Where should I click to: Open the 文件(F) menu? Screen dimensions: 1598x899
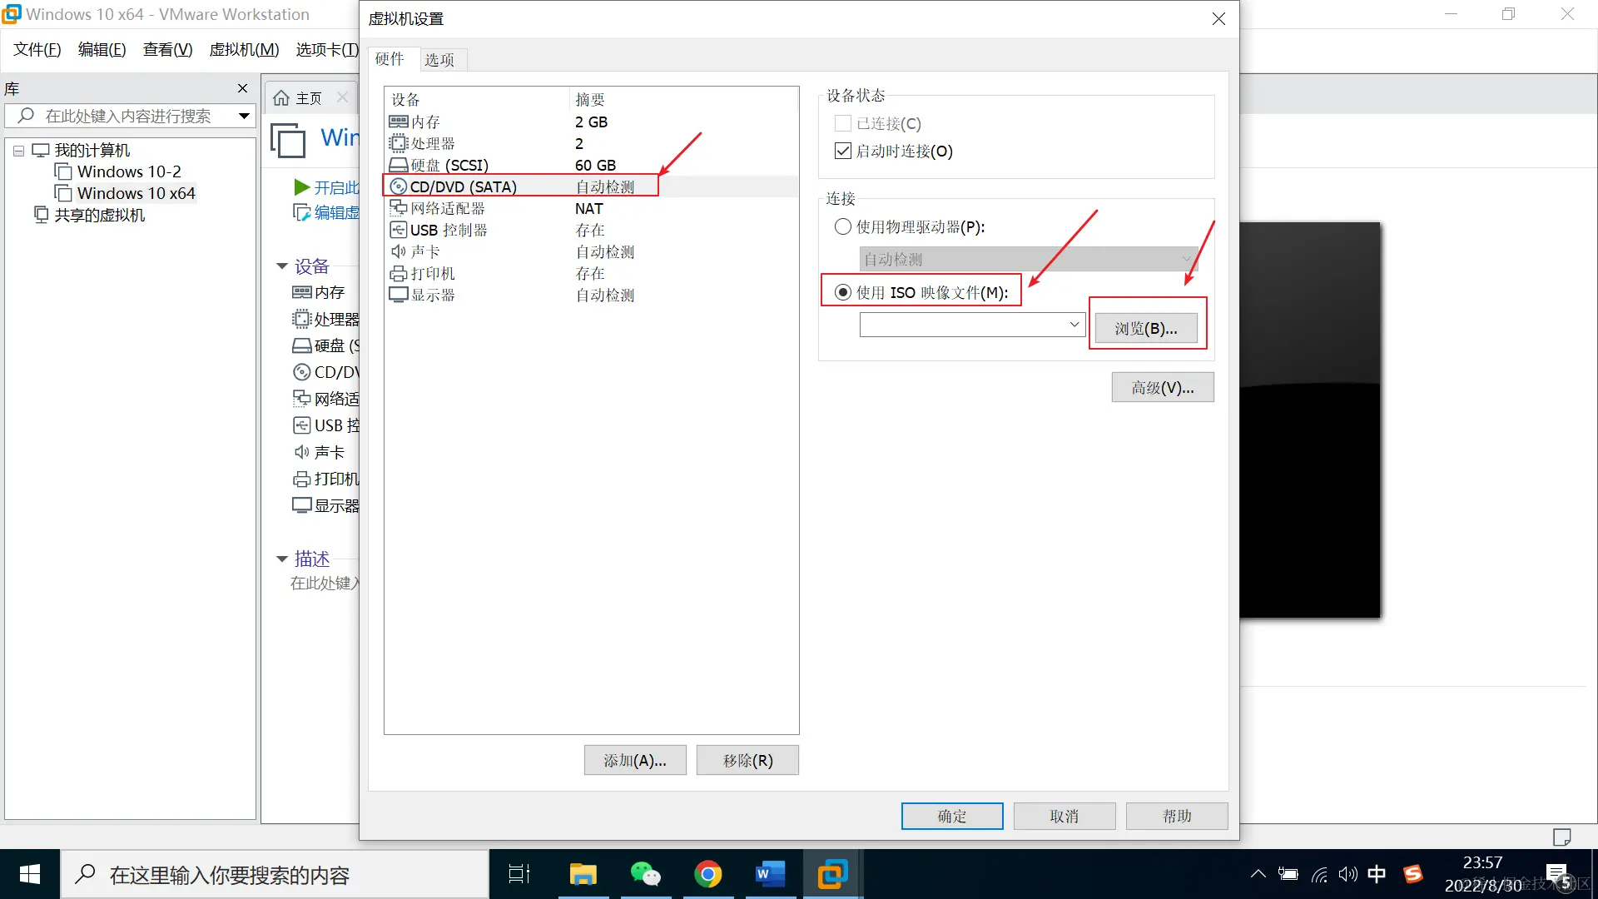click(x=37, y=50)
